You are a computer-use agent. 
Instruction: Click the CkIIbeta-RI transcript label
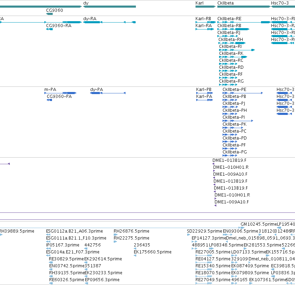pos(230,47)
